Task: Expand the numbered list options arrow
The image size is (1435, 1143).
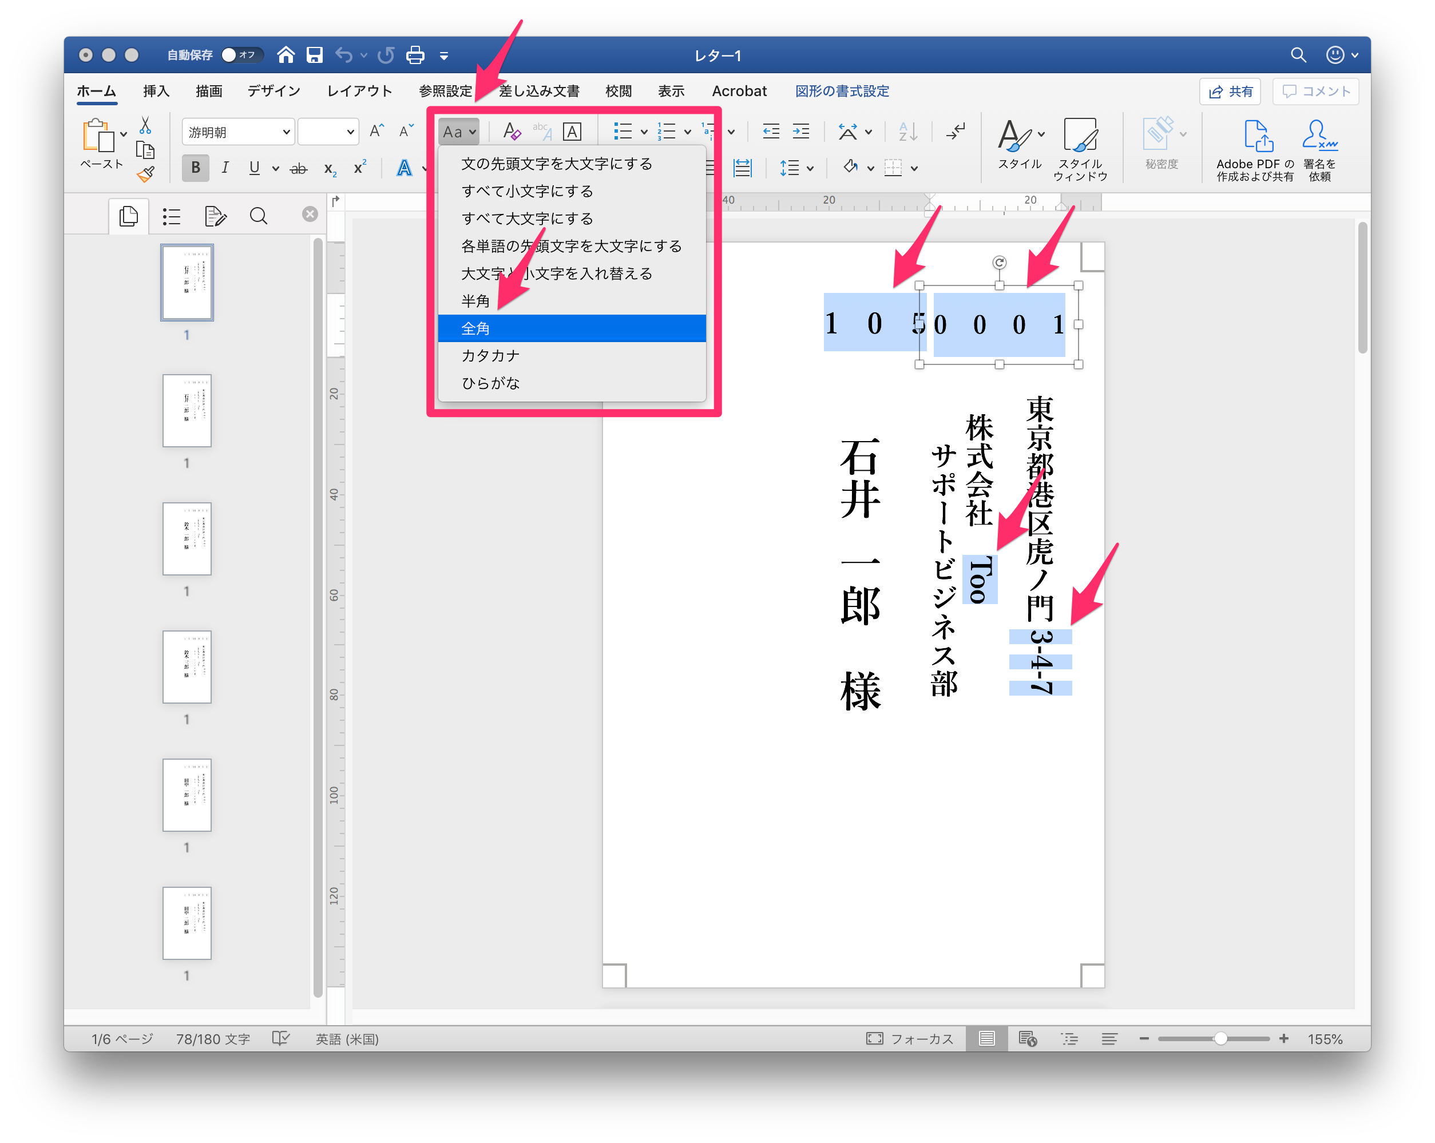Action: point(687,132)
